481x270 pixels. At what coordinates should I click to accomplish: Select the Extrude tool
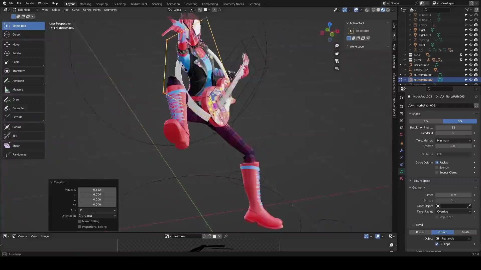pyautogui.click(x=17, y=117)
